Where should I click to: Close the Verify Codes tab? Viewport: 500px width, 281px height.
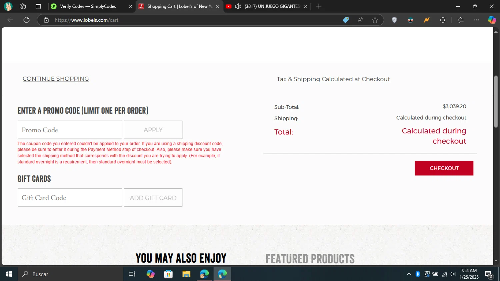click(130, 6)
